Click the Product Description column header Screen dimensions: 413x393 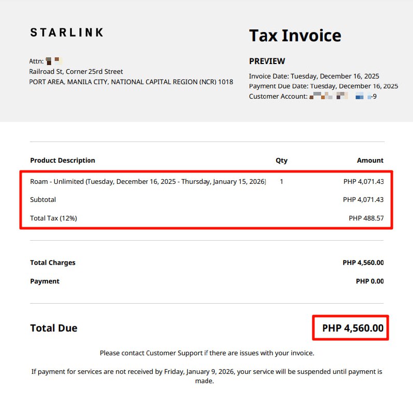click(62, 161)
